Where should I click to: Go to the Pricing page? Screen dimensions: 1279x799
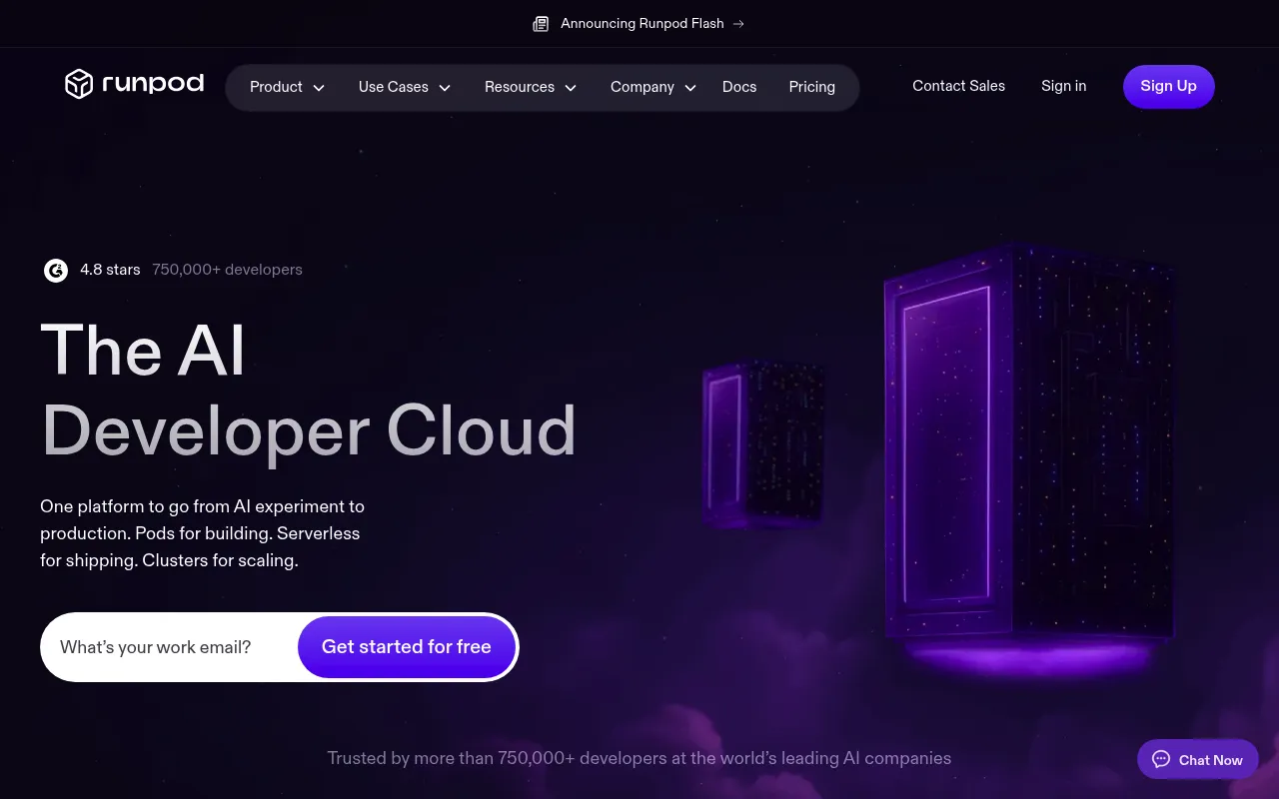(812, 87)
